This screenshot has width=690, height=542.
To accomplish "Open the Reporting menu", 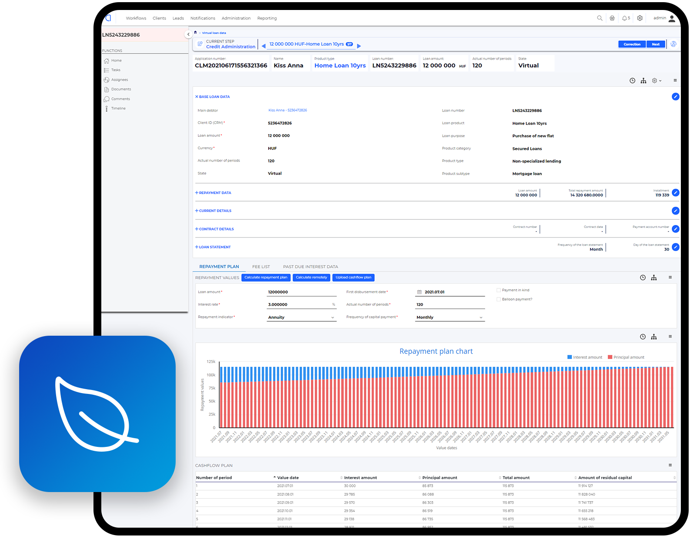I will point(267,18).
